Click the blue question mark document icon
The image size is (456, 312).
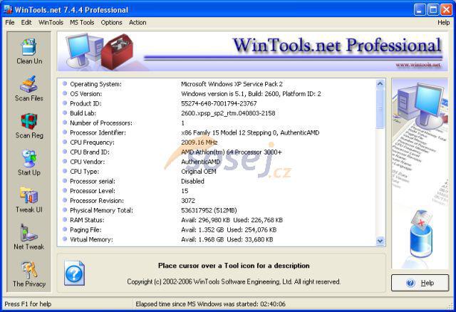coord(74,273)
